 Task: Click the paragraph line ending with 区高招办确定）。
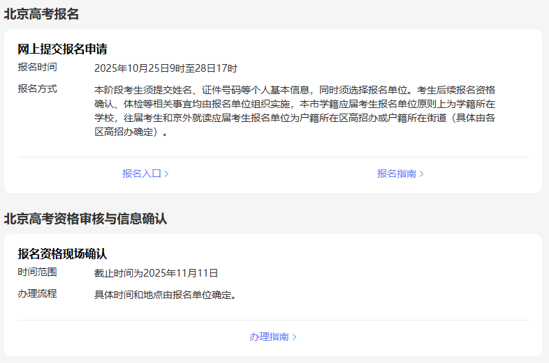click(x=131, y=132)
